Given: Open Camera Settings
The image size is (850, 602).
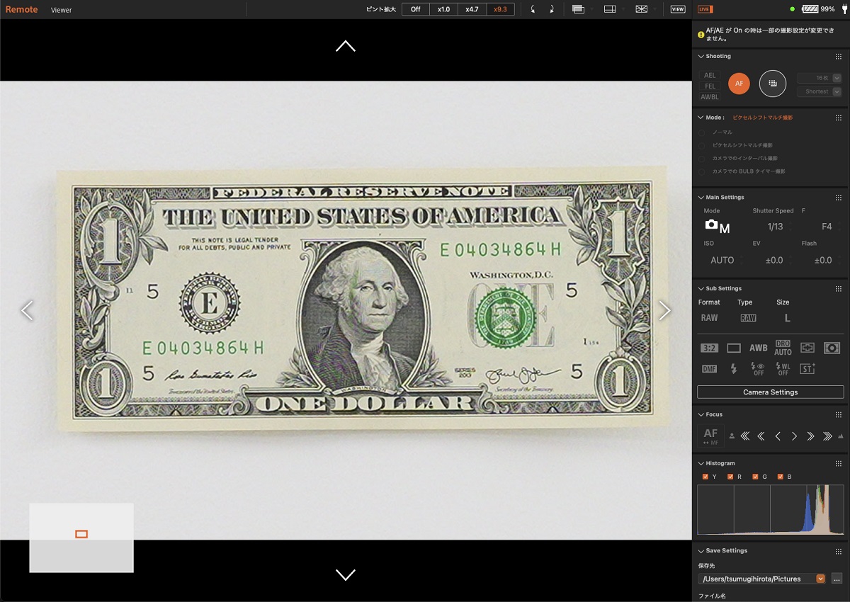Looking at the screenshot, I should point(771,392).
